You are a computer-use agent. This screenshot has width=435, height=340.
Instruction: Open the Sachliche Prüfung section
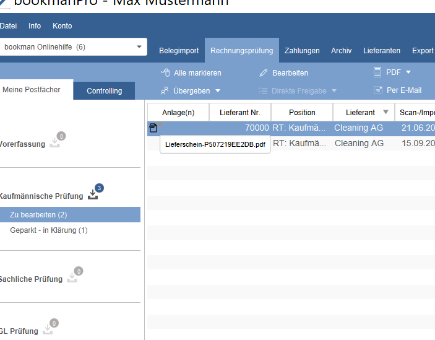[x=31, y=279]
